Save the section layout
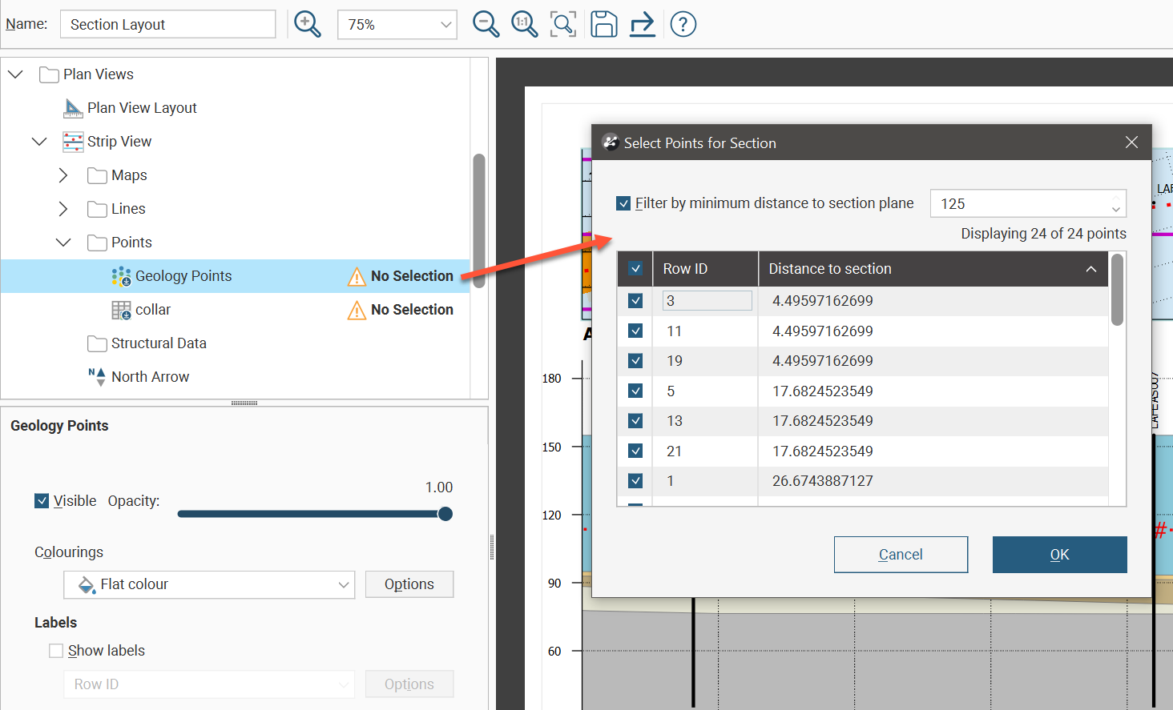 603,24
